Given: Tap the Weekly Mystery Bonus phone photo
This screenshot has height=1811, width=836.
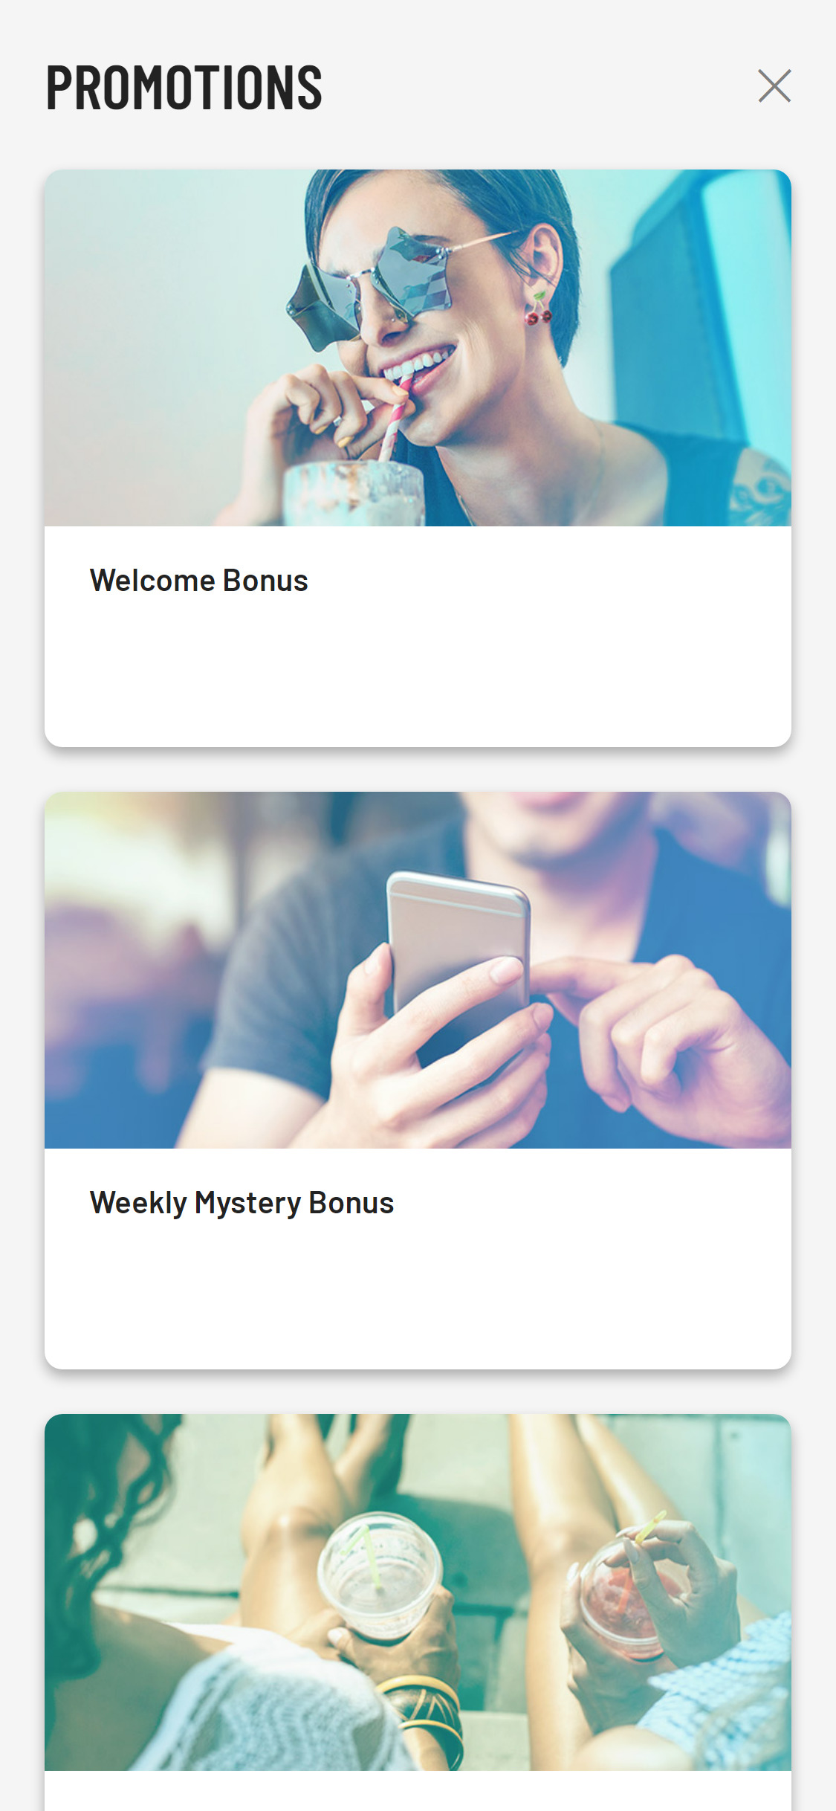Looking at the screenshot, I should (418, 970).
